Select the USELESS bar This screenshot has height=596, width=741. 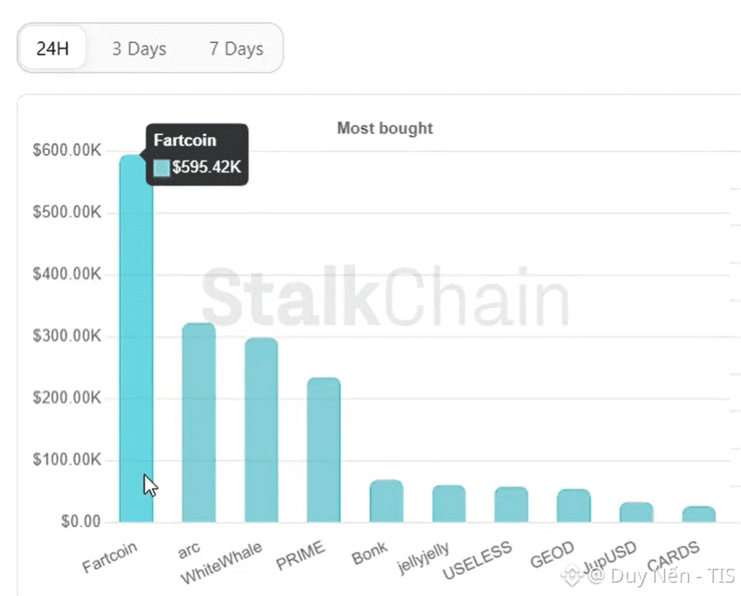click(x=511, y=504)
